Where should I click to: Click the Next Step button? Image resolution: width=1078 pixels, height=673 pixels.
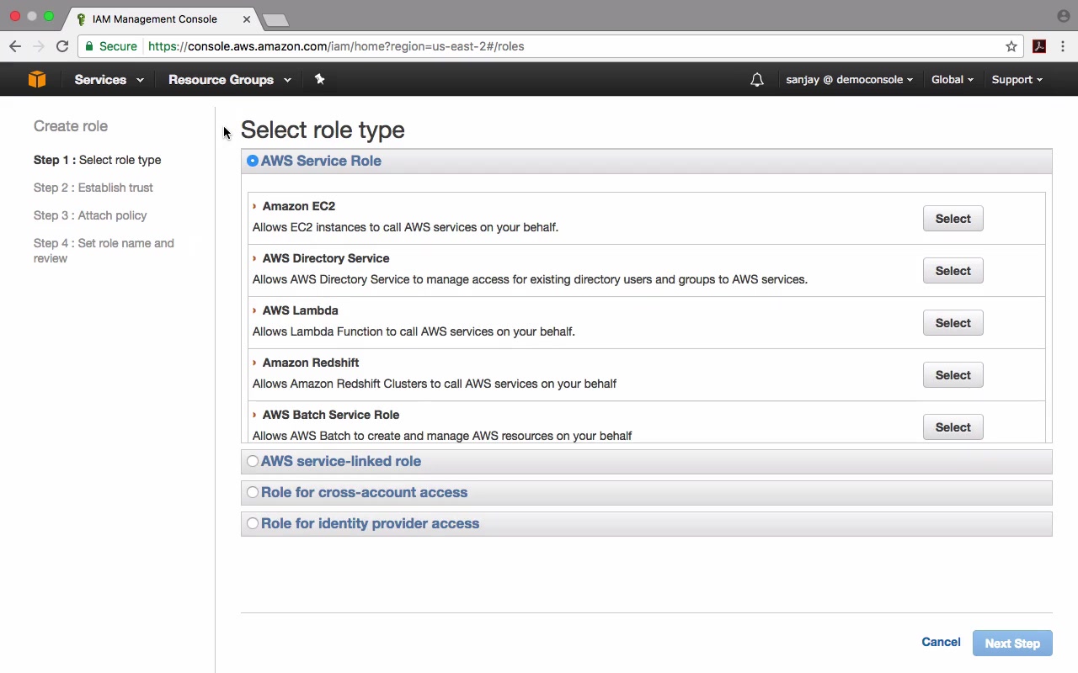pyautogui.click(x=1012, y=644)
